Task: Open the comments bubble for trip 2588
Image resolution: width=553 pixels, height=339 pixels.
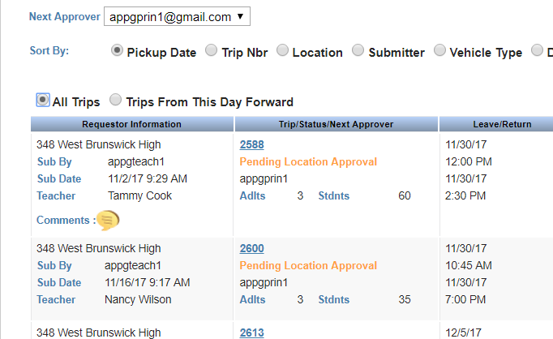Action: 108,220
